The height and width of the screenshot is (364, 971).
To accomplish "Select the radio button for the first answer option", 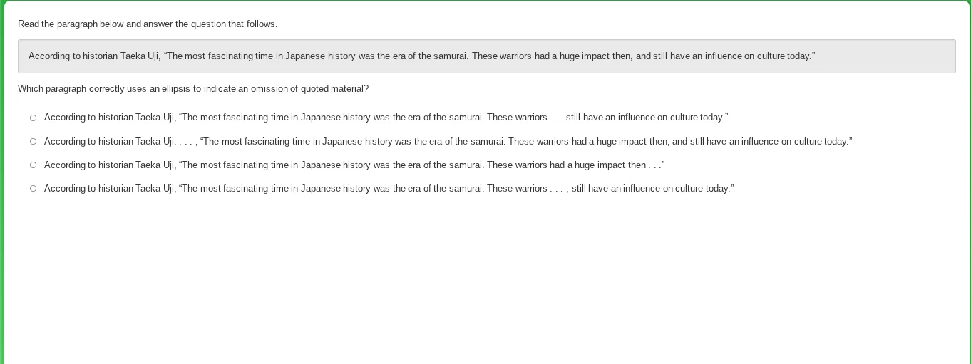I will click(33, 118).
